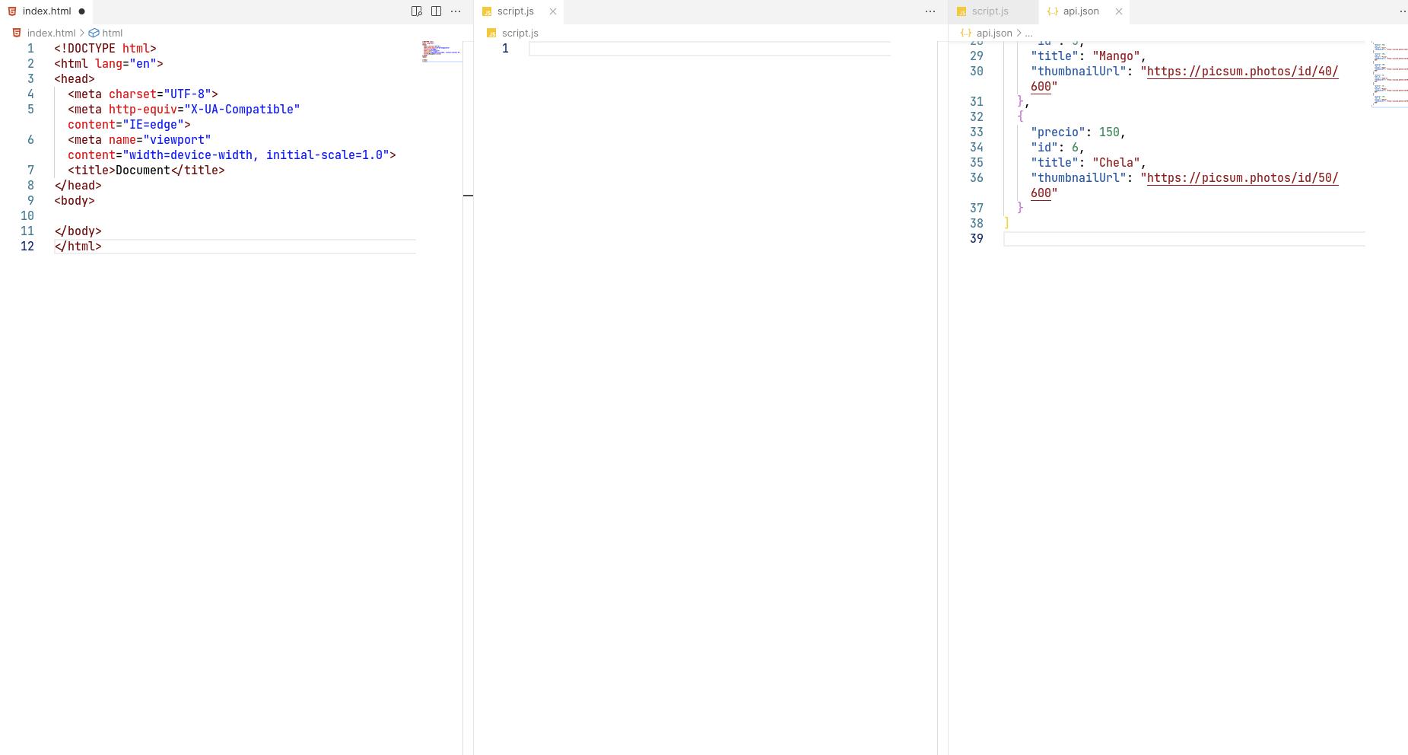Click the "Mango" title value
1408x755 pixels.
pyautogui.click(x=1116, y=56)
